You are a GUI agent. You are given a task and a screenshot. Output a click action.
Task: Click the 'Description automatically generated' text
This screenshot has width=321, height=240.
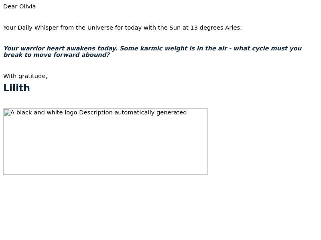coord(133,112)
